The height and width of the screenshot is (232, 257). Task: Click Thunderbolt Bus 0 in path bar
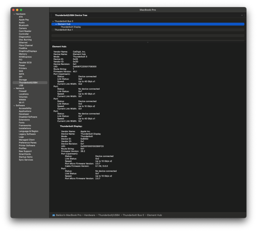tap(133, 215)
